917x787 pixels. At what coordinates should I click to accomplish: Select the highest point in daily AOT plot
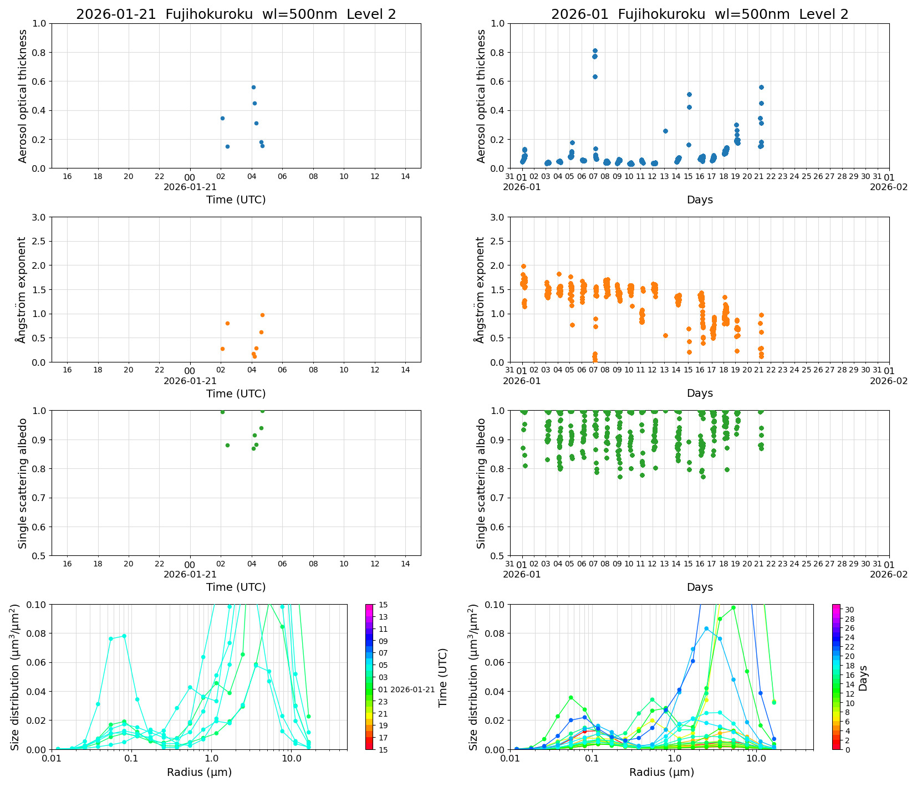pos(253,87)
